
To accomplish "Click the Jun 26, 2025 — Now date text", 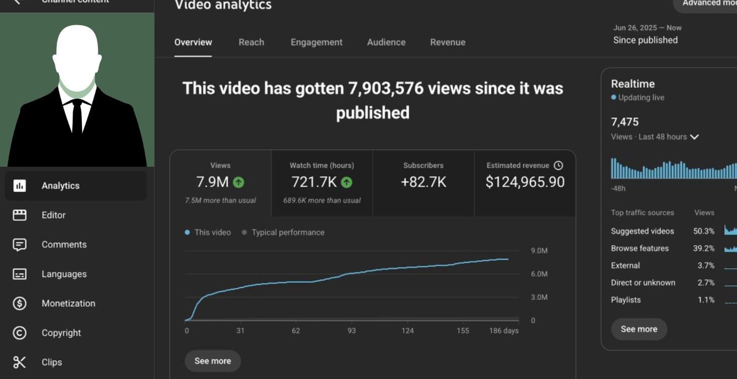I will [x=648, y=28].
